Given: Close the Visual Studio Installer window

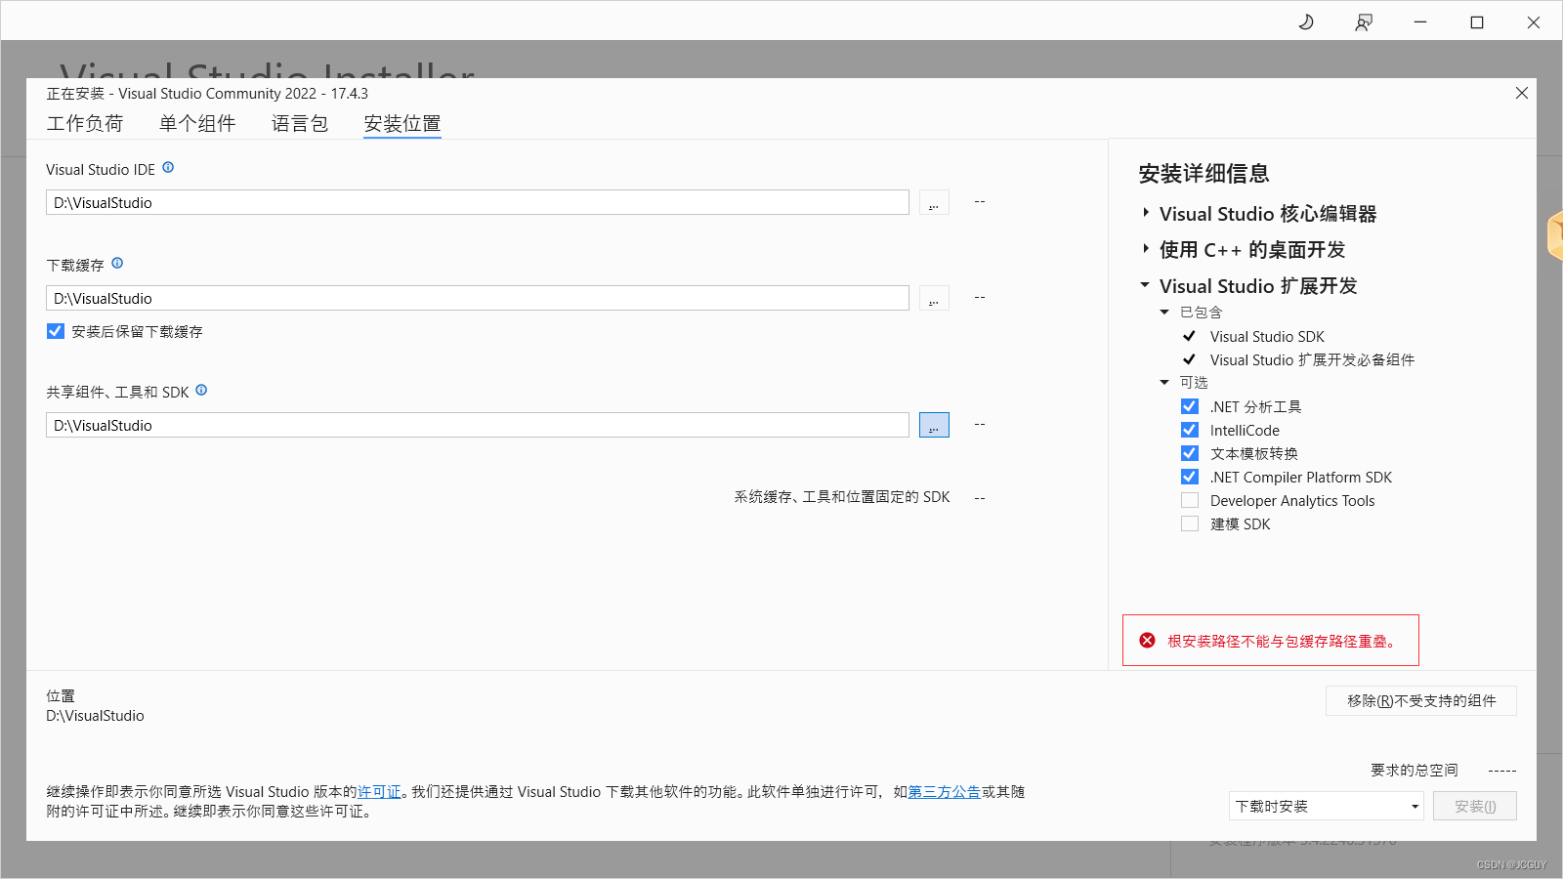Looking at the screenshot, I should 1534,21.
